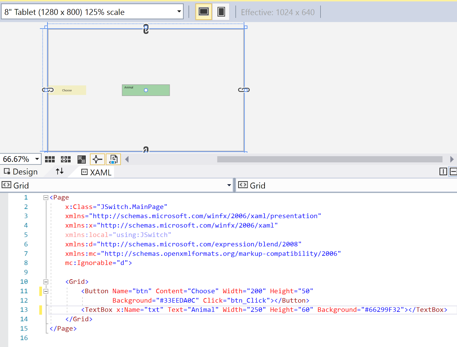This screenshot has width=457, height=347.
Task: Select the Animal textbox in designer
Action: [146, 90]
